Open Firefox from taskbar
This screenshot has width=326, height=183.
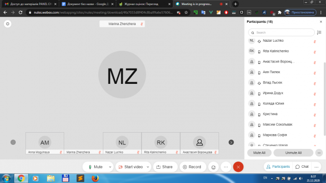pos(95,178)
